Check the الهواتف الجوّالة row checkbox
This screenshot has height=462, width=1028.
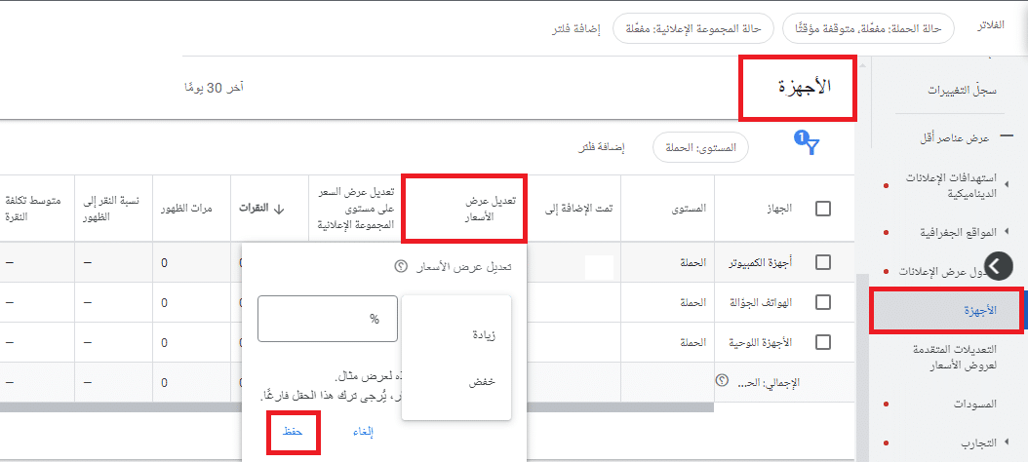(823, 302)
